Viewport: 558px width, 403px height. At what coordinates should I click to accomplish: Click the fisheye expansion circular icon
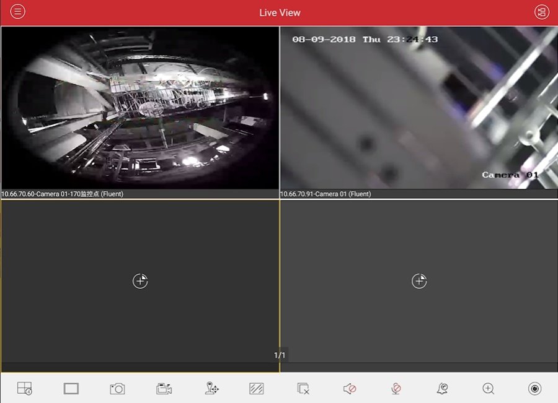pos(534,388)
